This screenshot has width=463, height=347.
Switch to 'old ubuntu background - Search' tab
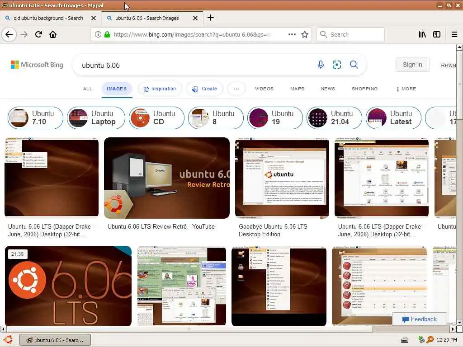(48, 18)
